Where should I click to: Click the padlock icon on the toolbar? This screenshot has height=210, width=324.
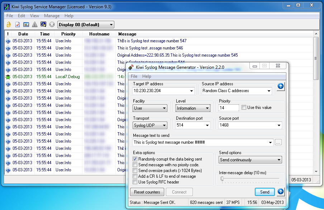(x=9, y=24)
